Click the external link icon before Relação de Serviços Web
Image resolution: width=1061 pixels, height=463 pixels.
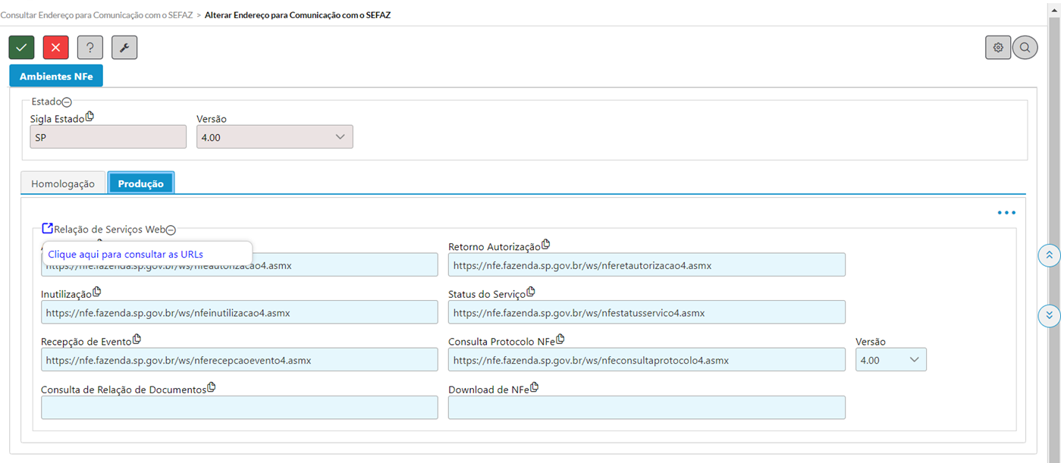[x=47, y=228]
